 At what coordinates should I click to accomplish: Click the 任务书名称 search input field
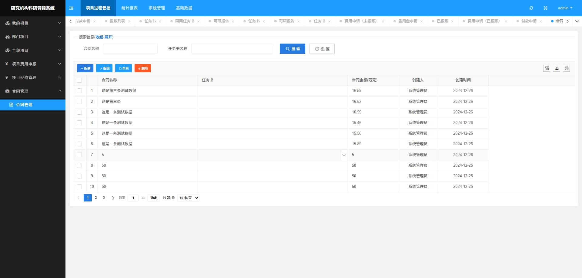click(232, 49)
